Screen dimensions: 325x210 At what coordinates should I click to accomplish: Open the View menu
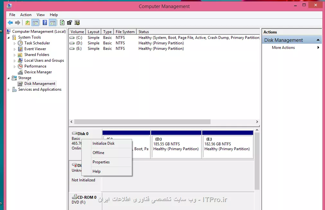(x=41, y=15)
